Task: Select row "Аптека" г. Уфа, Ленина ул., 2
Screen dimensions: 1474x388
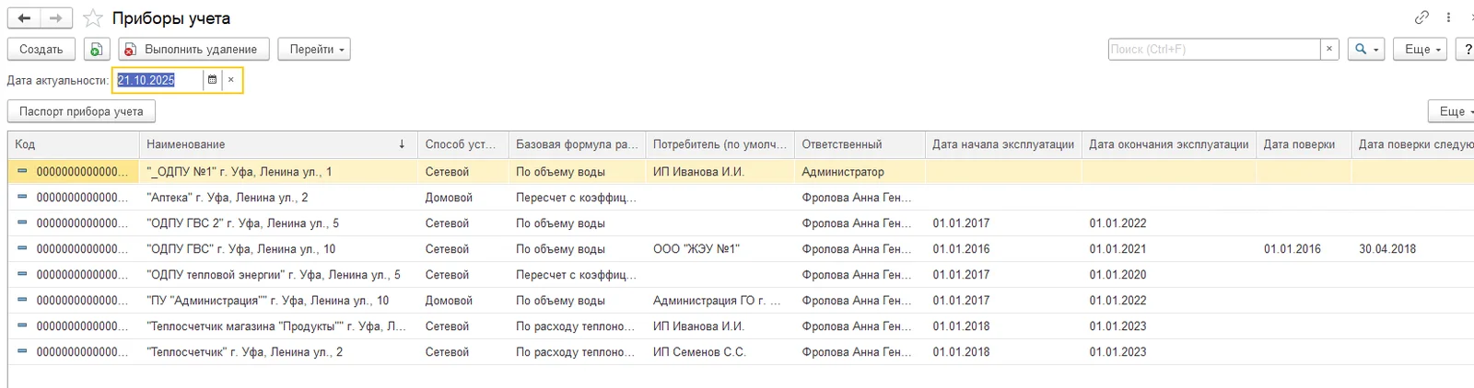Action: [741, 198]
